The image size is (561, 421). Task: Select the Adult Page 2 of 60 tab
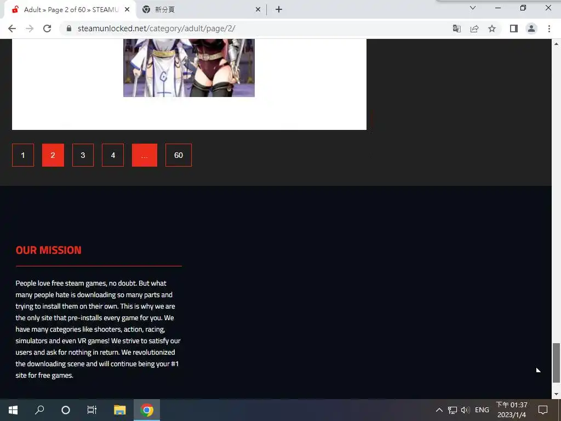click(x=70, y=10)
